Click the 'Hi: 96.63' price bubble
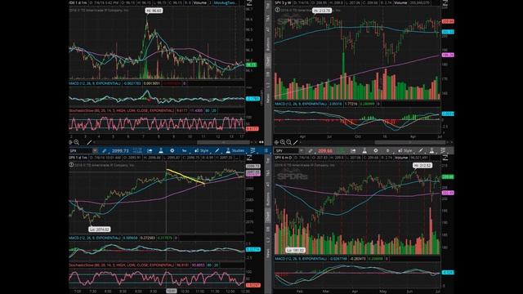 [154, 11]
